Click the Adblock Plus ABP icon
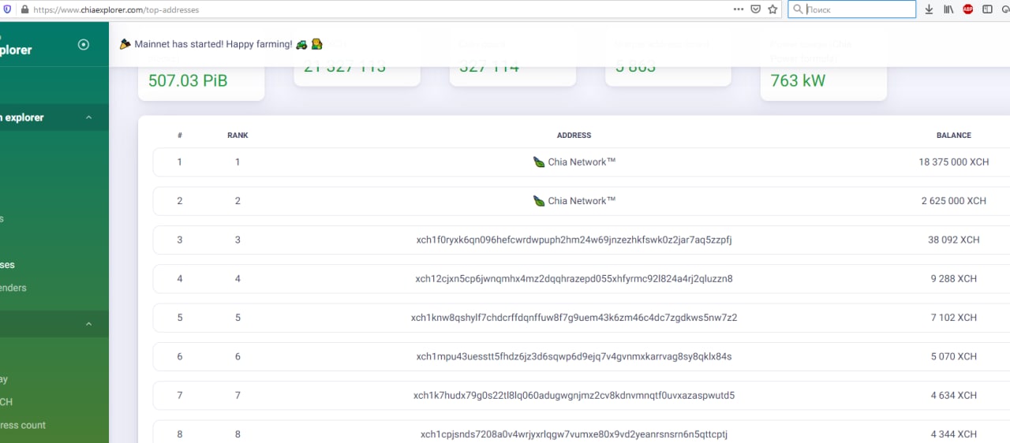Image resolution: width=1010 pixels, height=443 pixels. tap(968, 9)
